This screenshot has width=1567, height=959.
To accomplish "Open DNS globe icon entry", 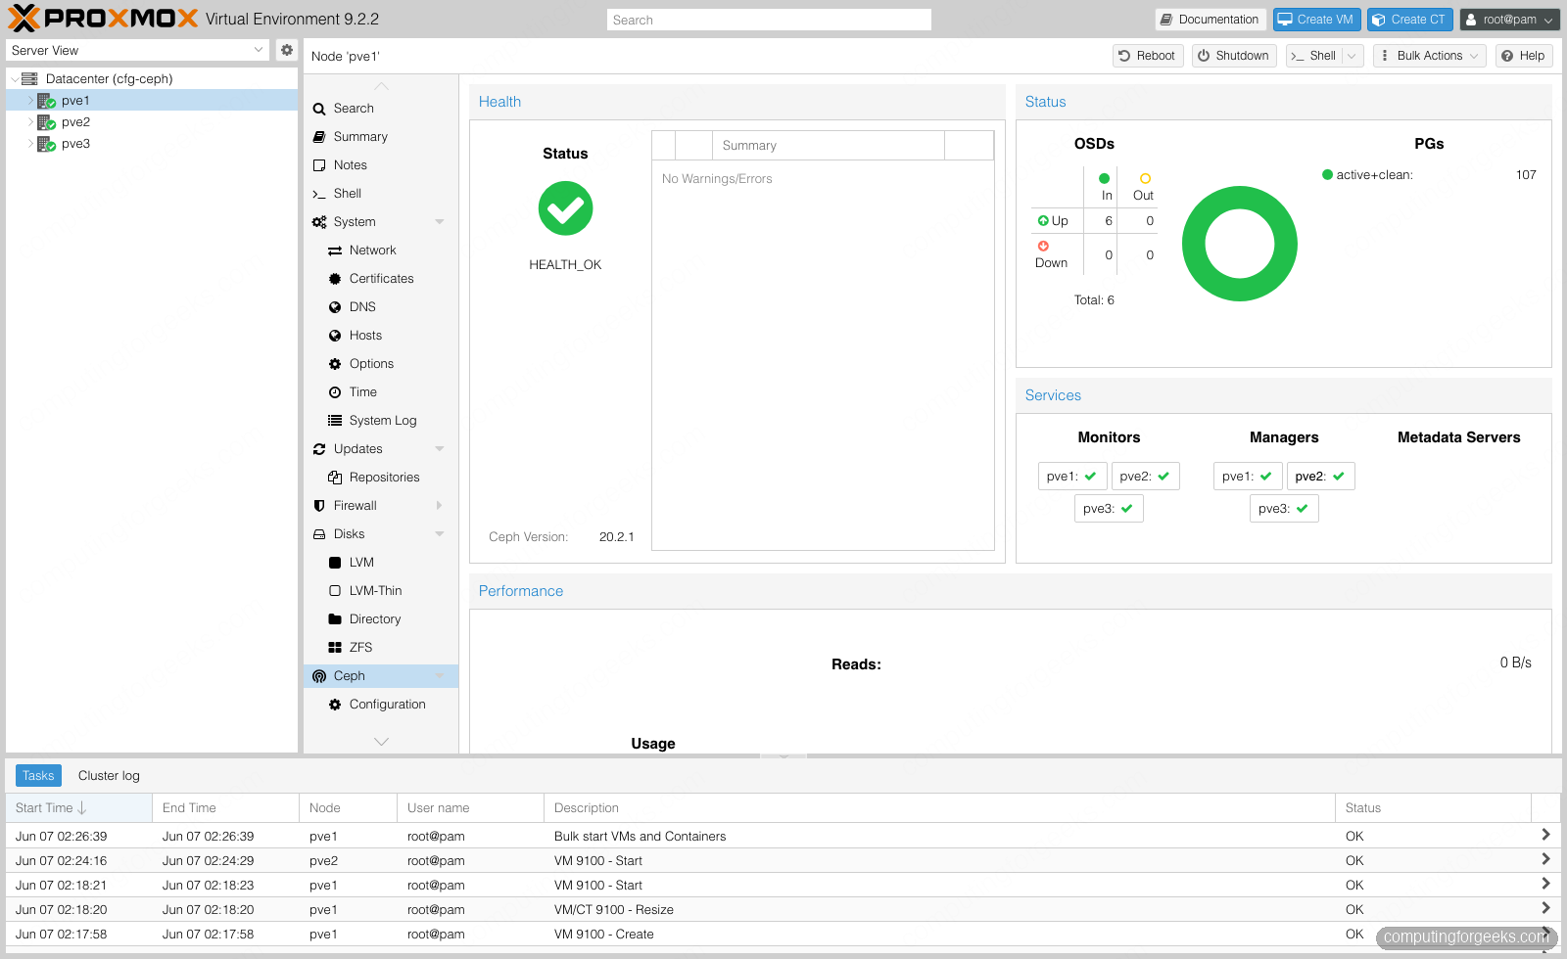I will click(x=335, y=307).
